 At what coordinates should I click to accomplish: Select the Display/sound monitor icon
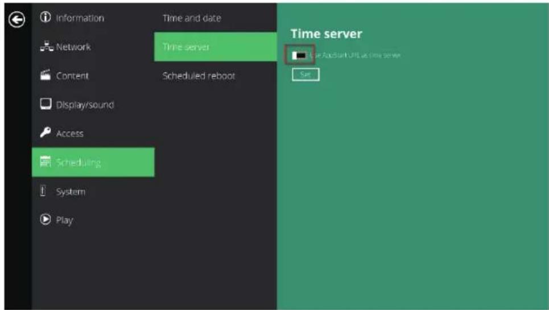click(x=46, y=104)
